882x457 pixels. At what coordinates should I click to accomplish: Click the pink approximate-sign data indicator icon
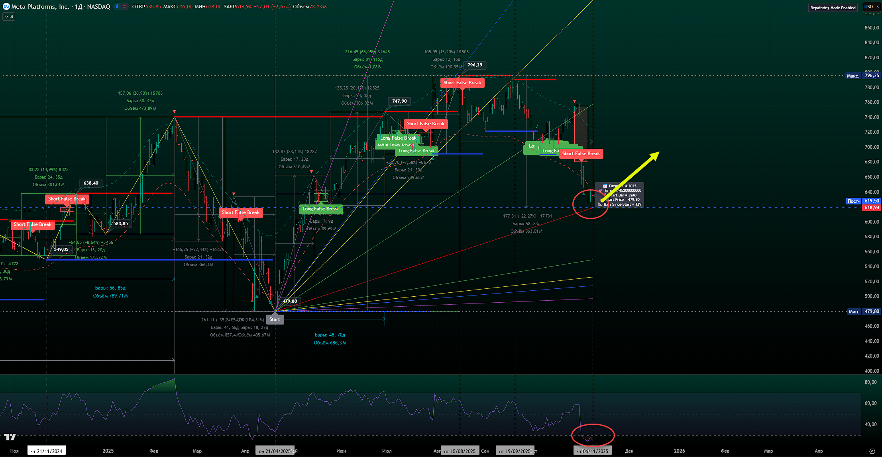pos(125,7)
